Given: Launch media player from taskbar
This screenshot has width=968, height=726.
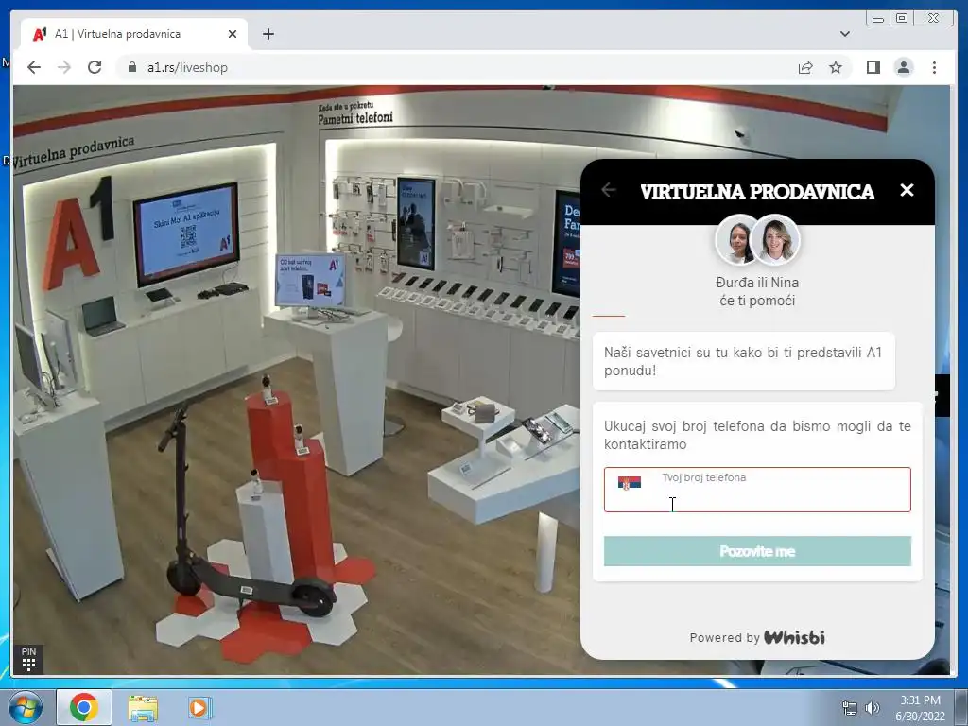Looking at the screenshot, I should tap(199, 707).
